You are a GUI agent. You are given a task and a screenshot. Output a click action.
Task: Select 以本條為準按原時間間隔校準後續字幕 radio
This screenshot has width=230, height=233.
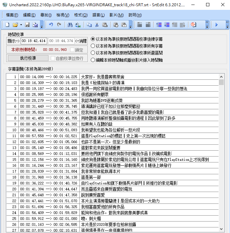93,39
